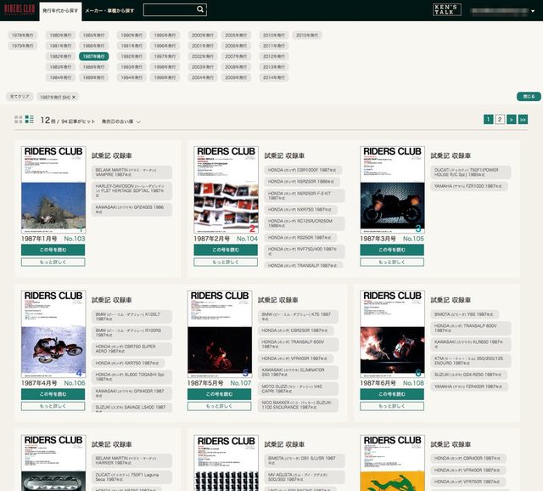The height and width of the screenshot is (491, 543).
Task: Click the BMW K100LT 1987 tag
Action: 132,317
